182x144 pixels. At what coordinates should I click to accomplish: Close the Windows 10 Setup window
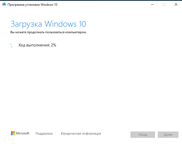176,4
